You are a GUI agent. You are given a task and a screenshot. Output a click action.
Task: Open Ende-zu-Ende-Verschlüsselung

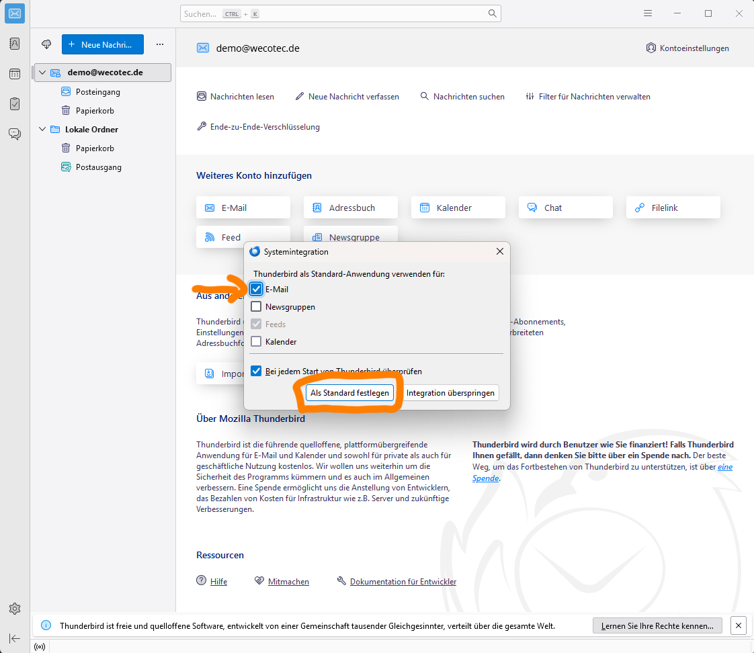tap(258, 126)
